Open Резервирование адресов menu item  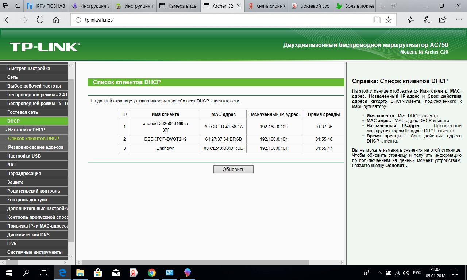point(36,147)
